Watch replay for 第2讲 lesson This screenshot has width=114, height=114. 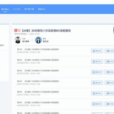pos(97,61)
